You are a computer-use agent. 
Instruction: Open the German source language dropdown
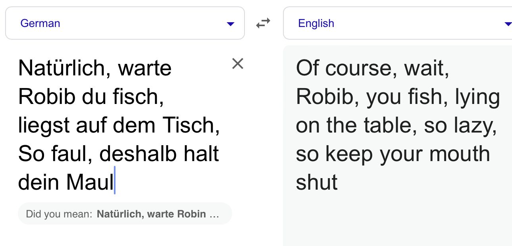coord(125,23)
